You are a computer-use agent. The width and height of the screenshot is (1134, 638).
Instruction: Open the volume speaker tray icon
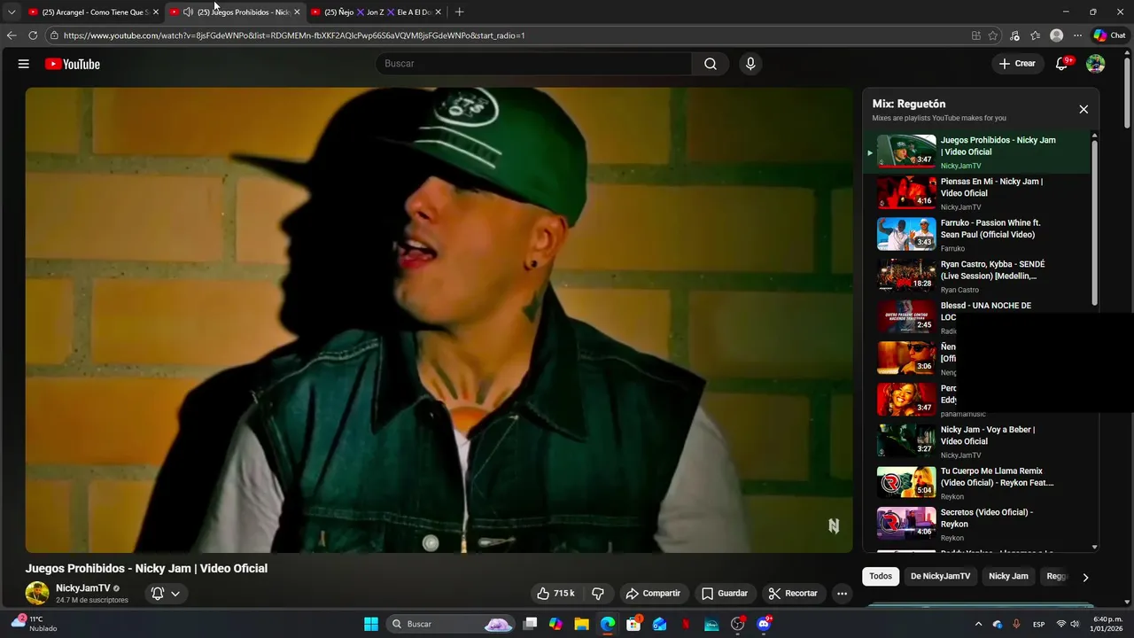pyautogui.click(x=1075, y=624)
